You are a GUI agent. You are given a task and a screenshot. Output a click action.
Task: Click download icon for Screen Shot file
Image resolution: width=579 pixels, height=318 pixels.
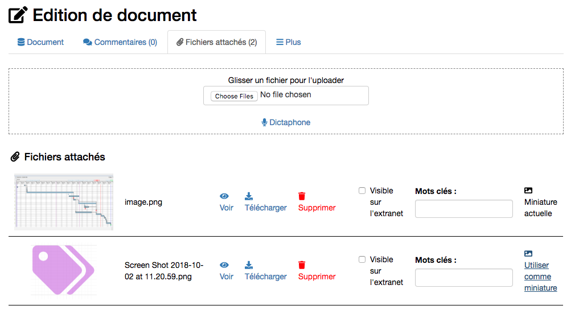[249, 265]
